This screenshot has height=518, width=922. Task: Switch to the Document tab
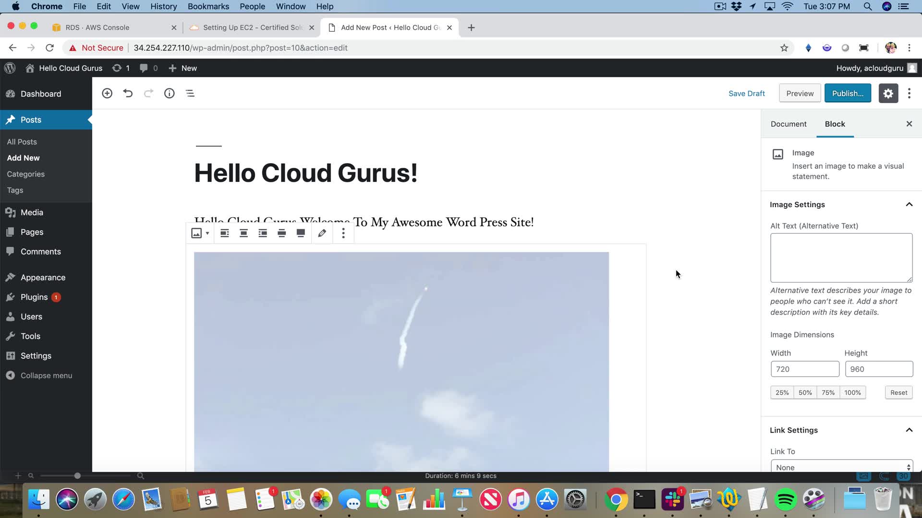coord(789,124)
